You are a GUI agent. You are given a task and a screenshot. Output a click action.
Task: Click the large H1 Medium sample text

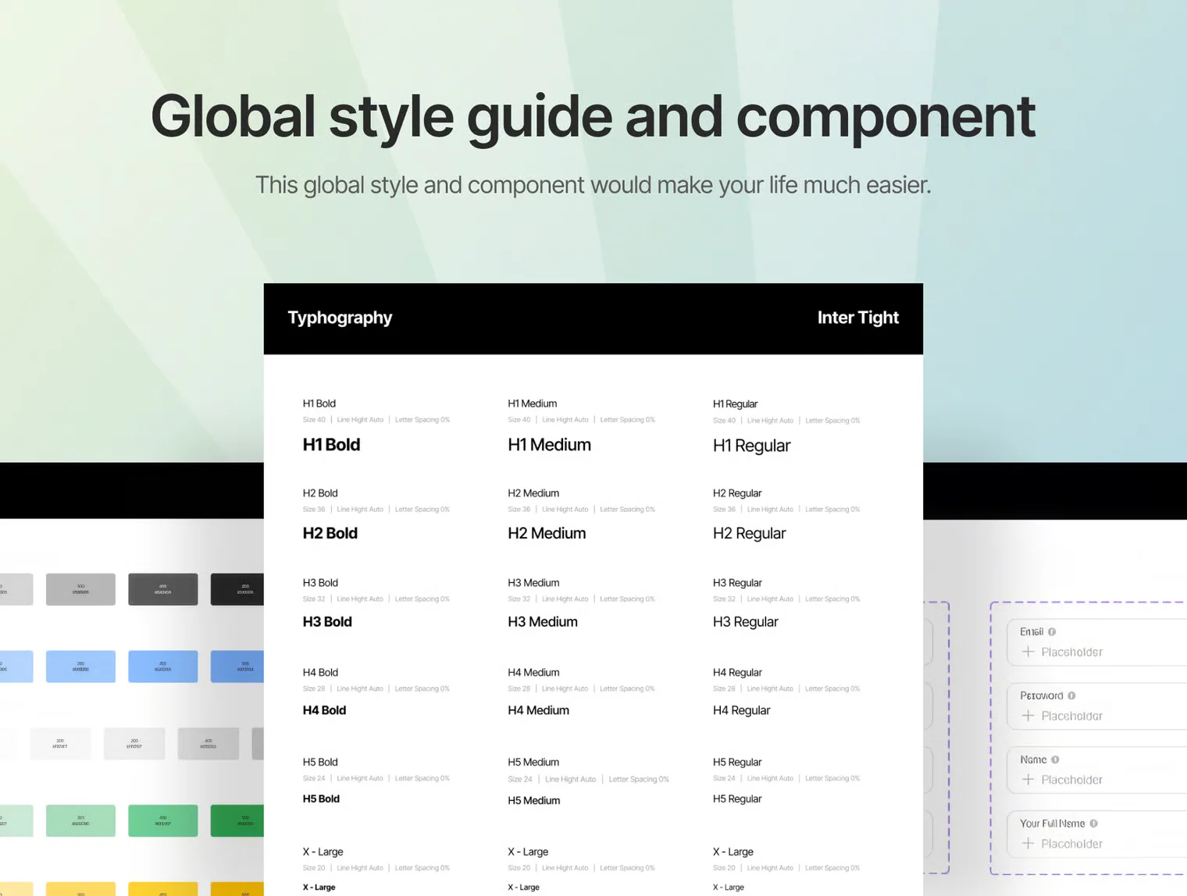[x=549, y=445]
